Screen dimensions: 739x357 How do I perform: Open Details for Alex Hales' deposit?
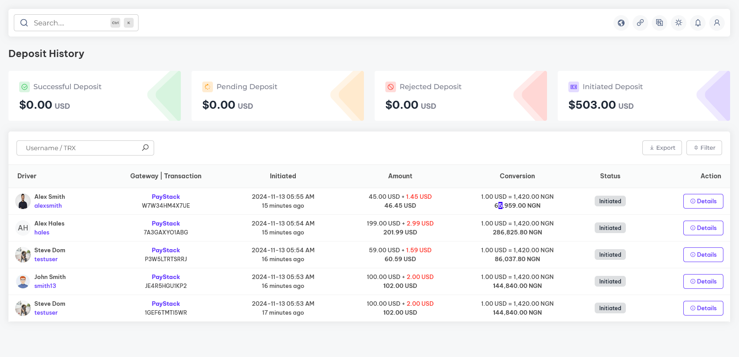703,228
